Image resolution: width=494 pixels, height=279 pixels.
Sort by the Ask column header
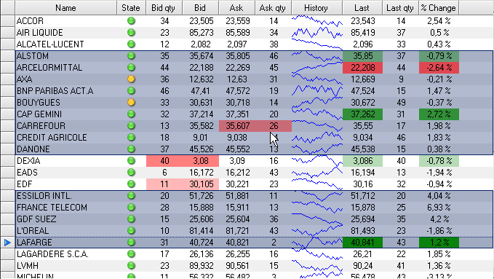click(x=236, y=8)
